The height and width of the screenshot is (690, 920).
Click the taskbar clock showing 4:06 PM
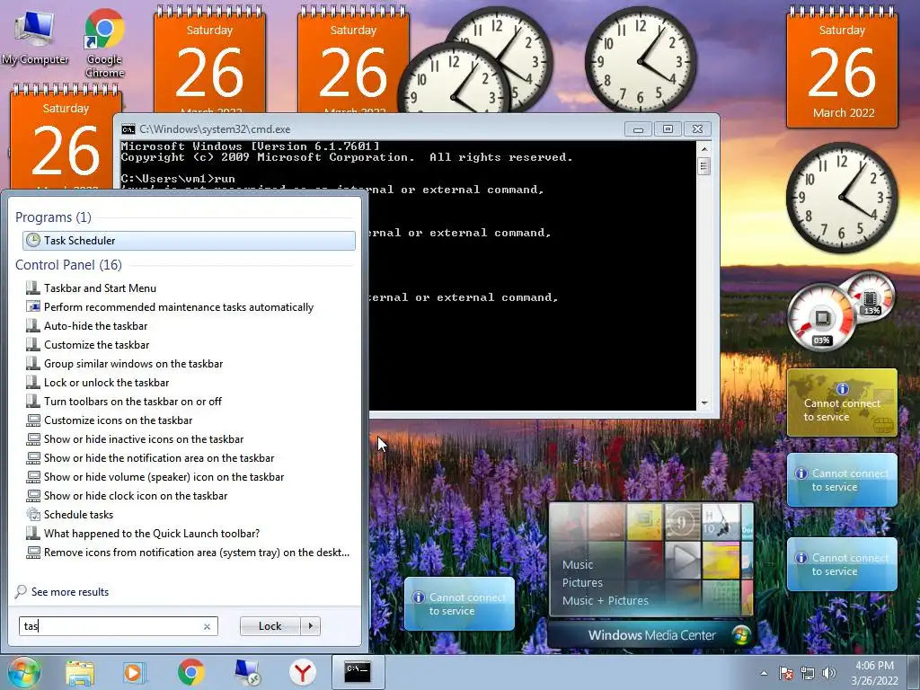pyautogui.click(x=874, y=673)
